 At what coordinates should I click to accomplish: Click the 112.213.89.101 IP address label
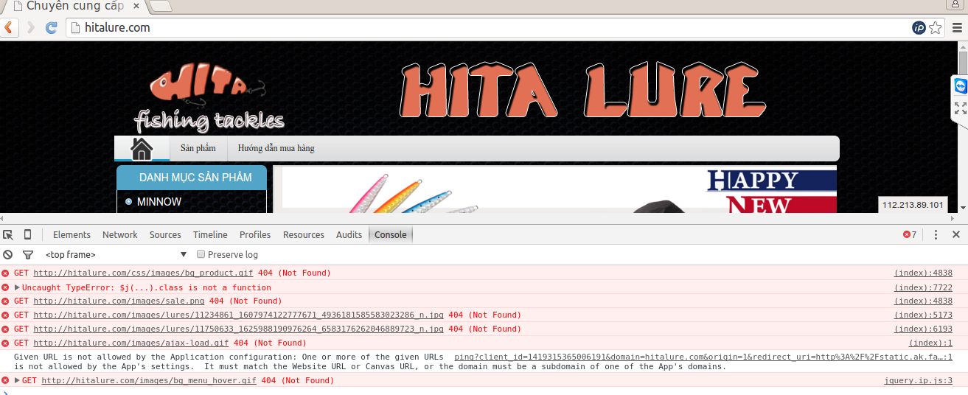pyautogui.click(x=913, y=204)
